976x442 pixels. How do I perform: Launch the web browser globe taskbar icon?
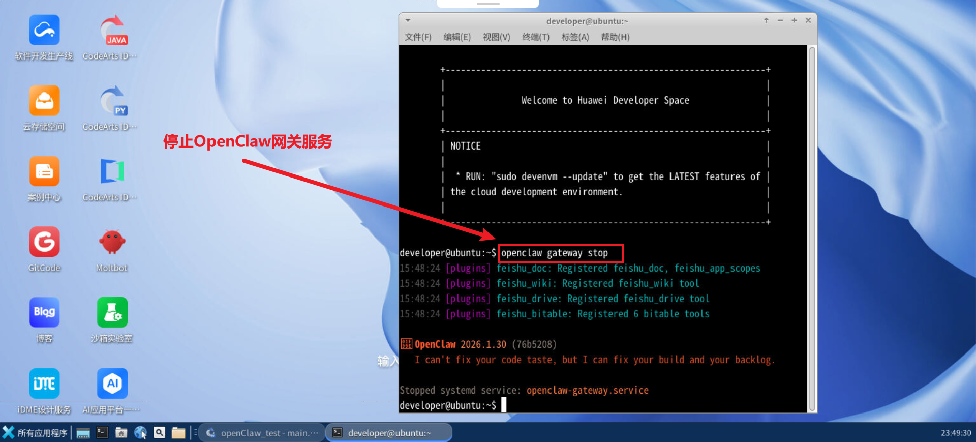140,433
